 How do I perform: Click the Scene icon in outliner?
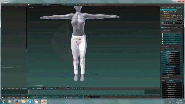[163, 10]
